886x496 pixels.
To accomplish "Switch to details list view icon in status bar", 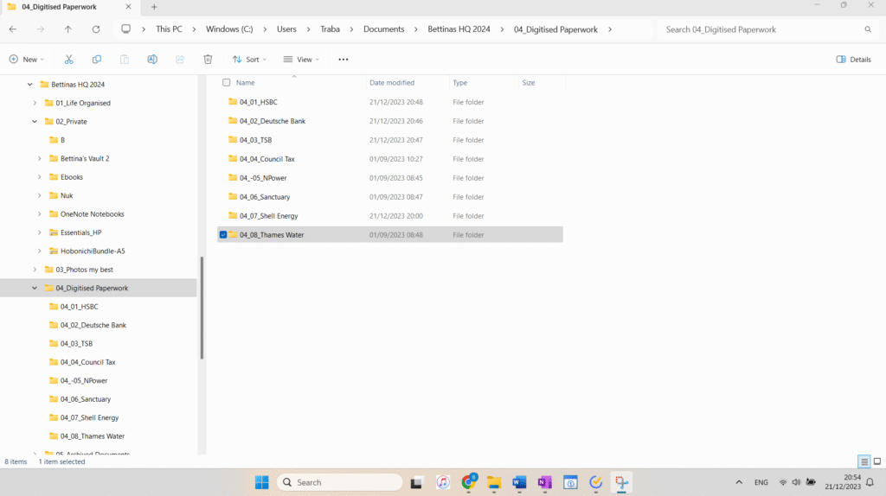I will click(x=864, y=461).
